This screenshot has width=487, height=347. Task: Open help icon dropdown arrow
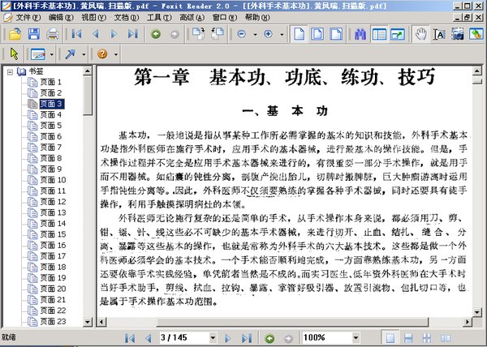coord(116,54)
